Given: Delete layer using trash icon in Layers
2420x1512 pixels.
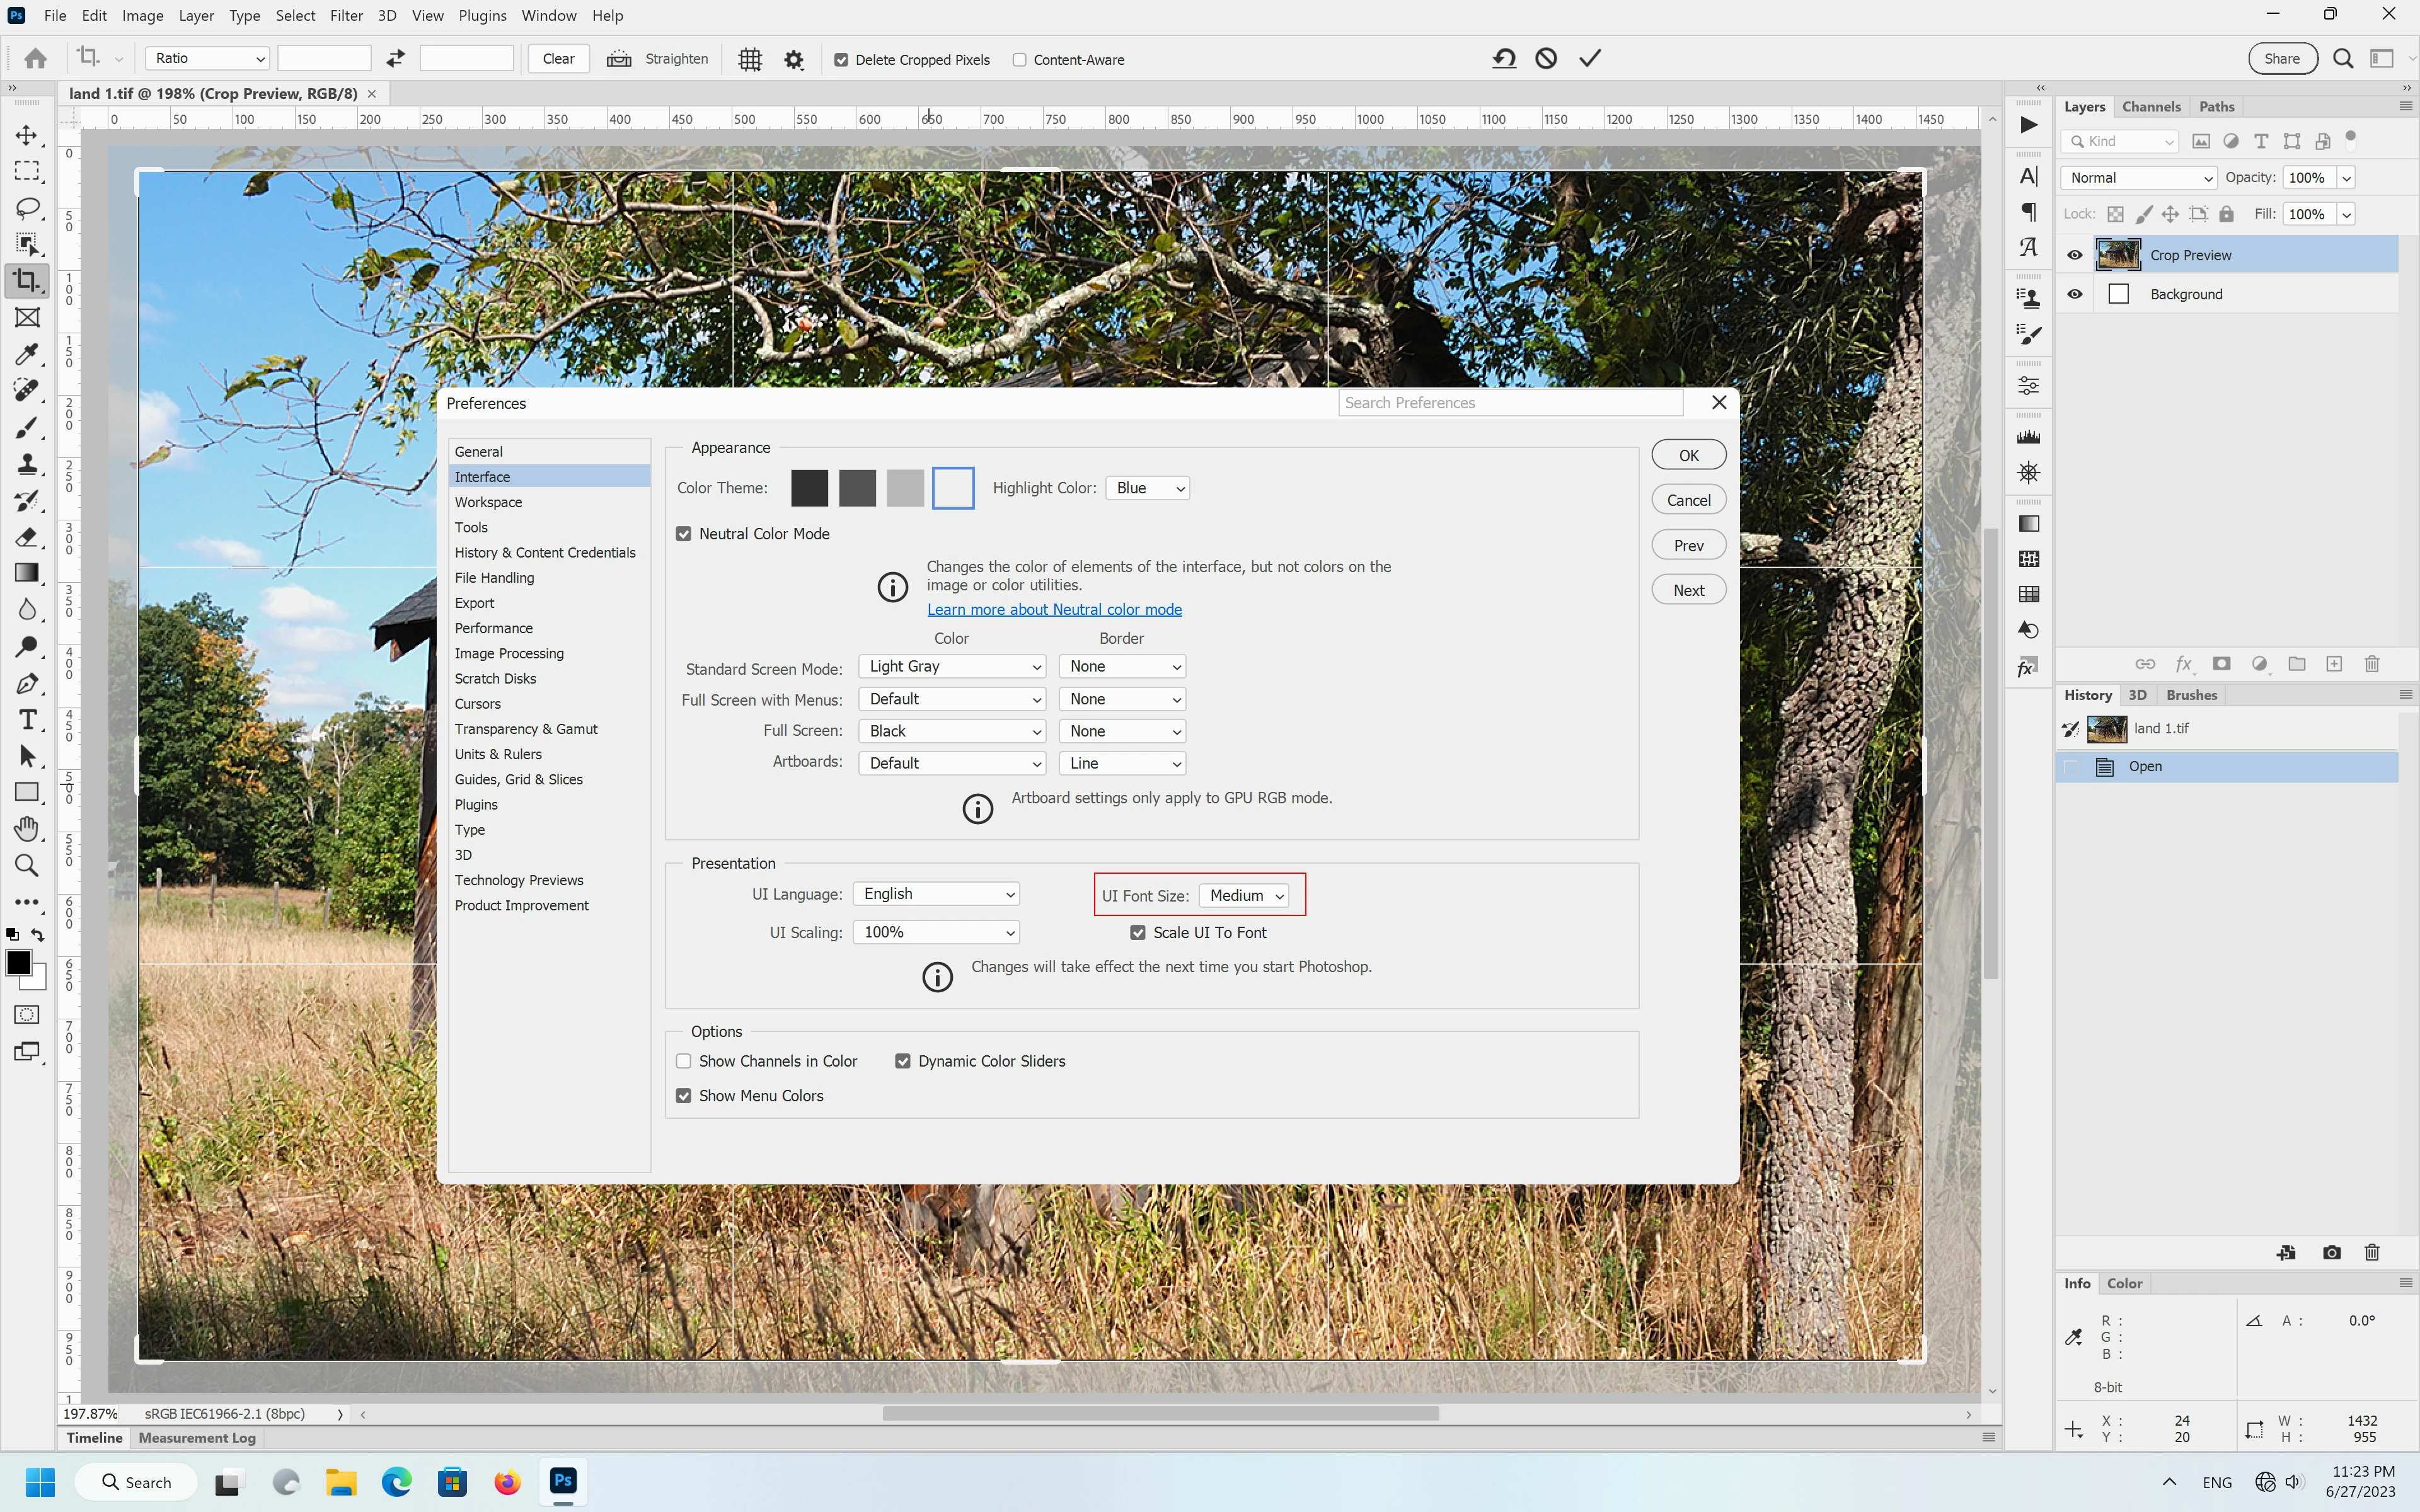Looking at the screenshot, I should [2372, 664].
